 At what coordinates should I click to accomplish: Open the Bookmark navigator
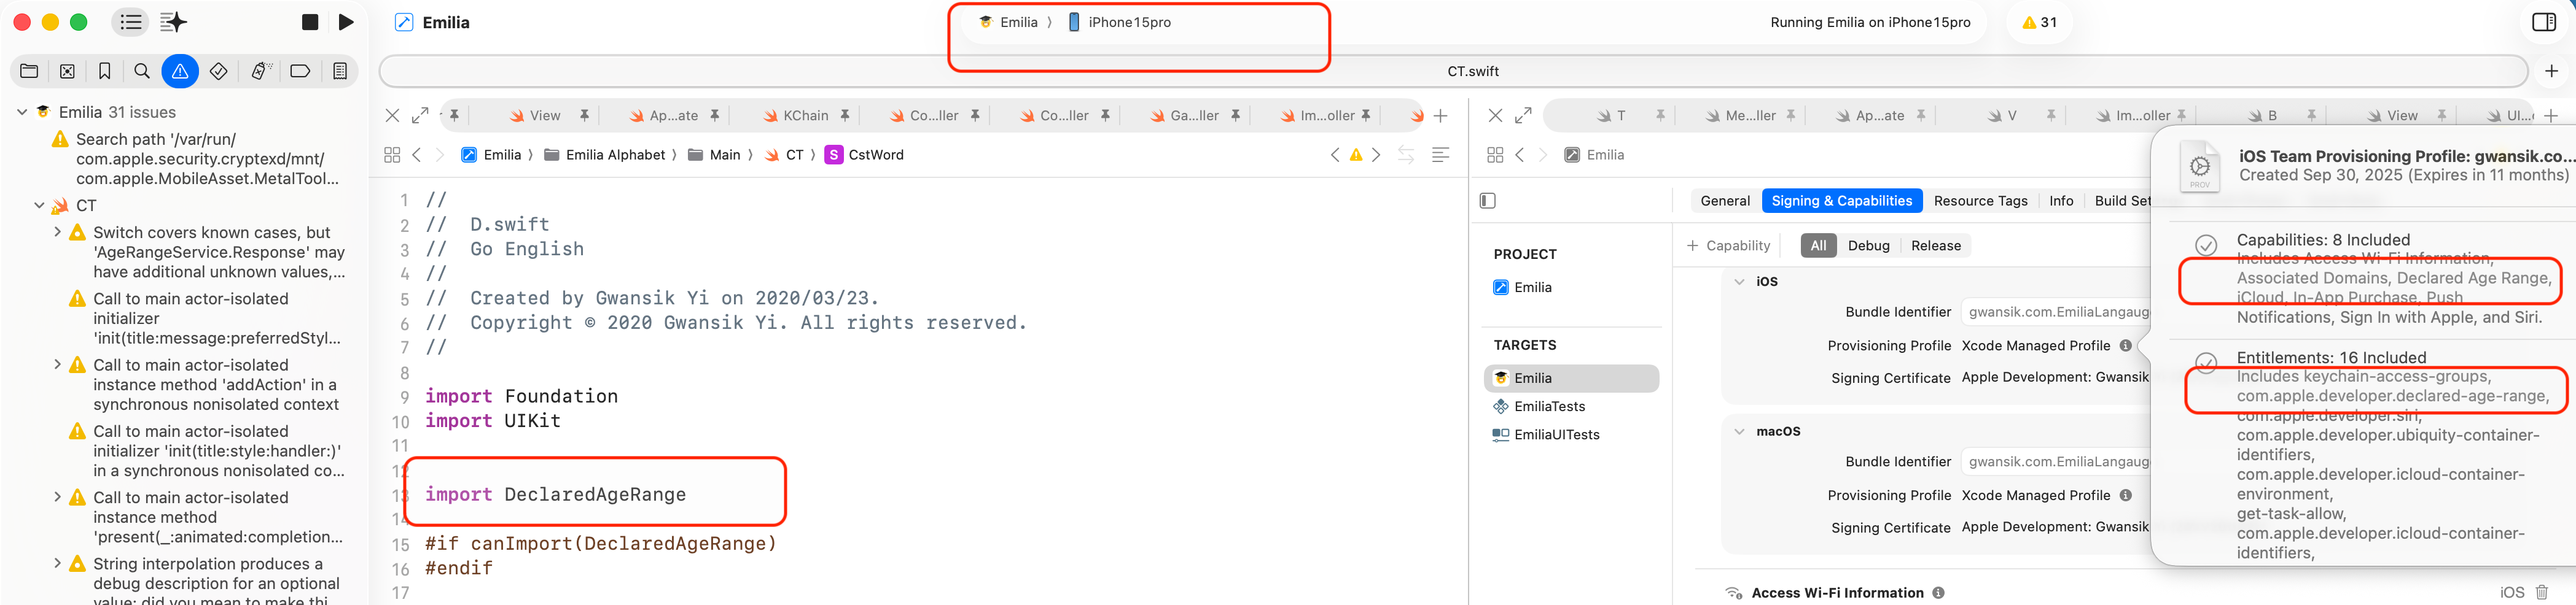(104, 71)
